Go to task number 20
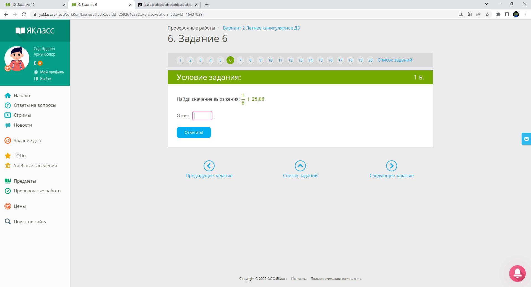This screenshot has height=287, width=531. point(370,60)
